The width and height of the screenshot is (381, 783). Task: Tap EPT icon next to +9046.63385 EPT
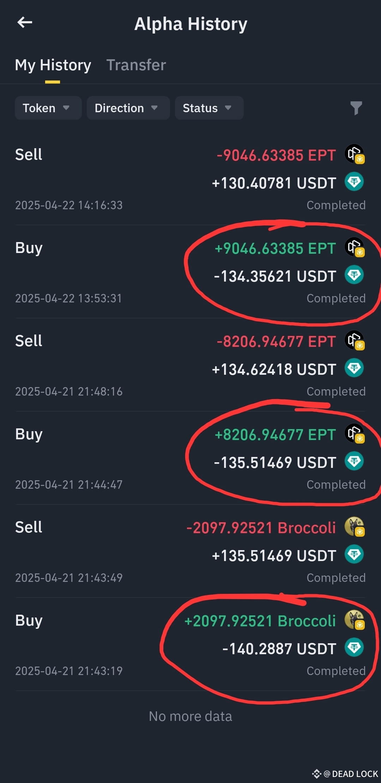click(355, 247)
